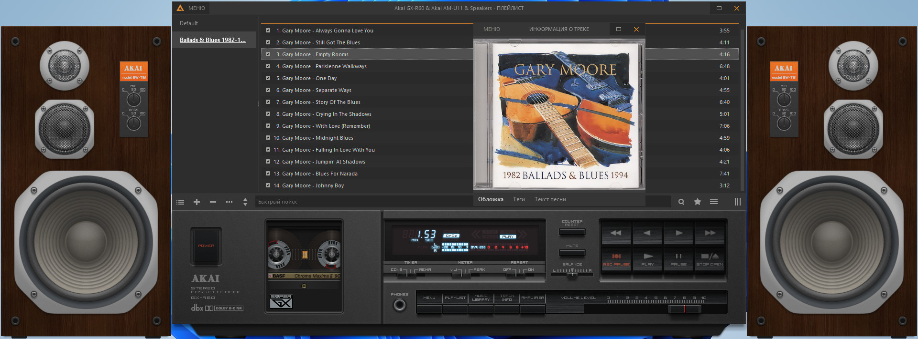
Task: Click the deck's PLAYLIST button
Action: tap(455, 309)
